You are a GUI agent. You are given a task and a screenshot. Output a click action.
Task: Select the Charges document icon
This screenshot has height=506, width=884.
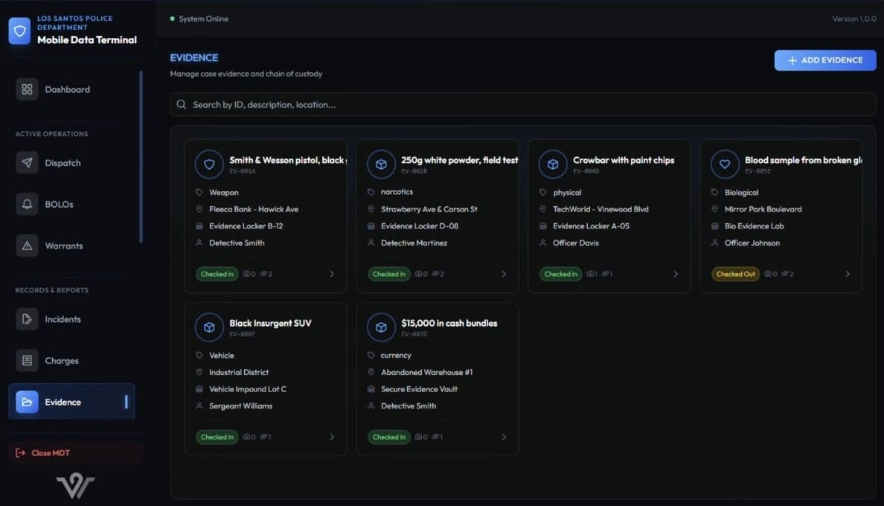27,360
